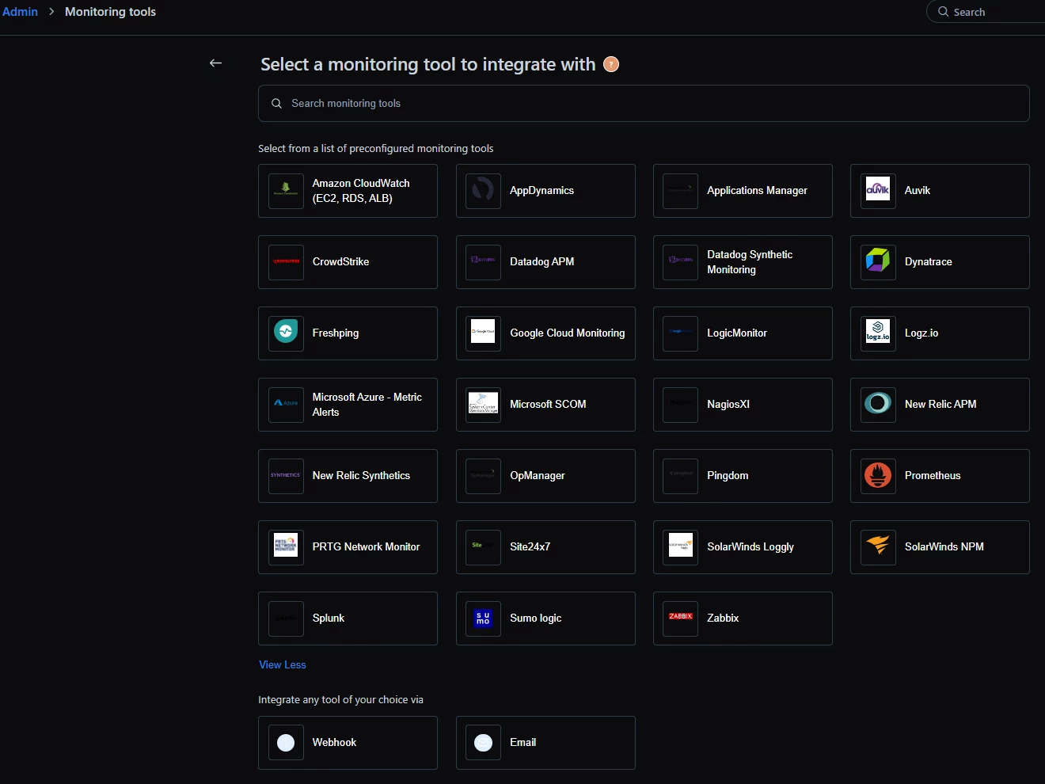Image resolution: width=1045 pixels, height=784 pixels.
Task: Select the Auvik label text
Action: [x=918, y=191]
